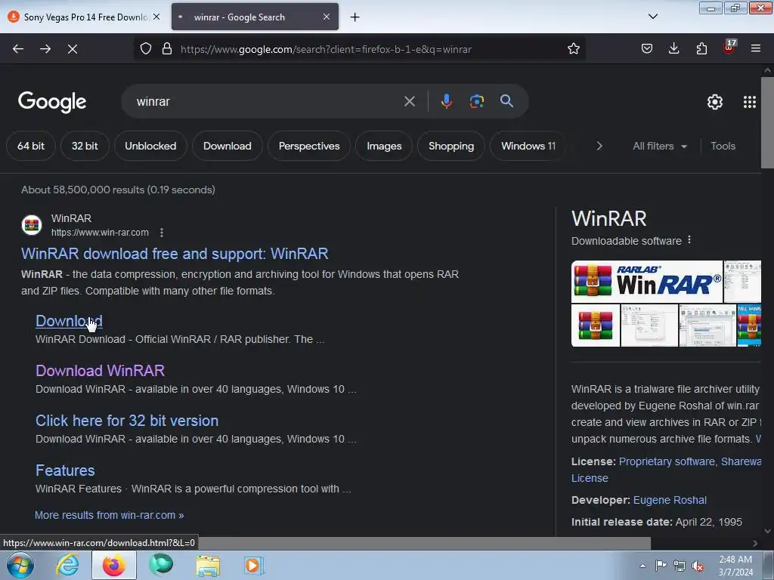The height and width of the screenshot is (580, 774).
Task: Open 'Click here for 32 bit version' link
Action: point(127,421)
